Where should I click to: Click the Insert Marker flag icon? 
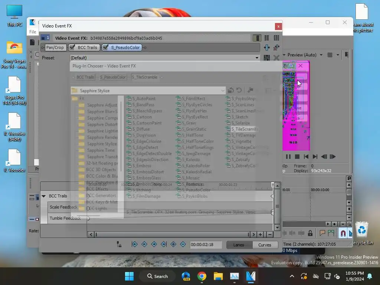coord(322,233)
